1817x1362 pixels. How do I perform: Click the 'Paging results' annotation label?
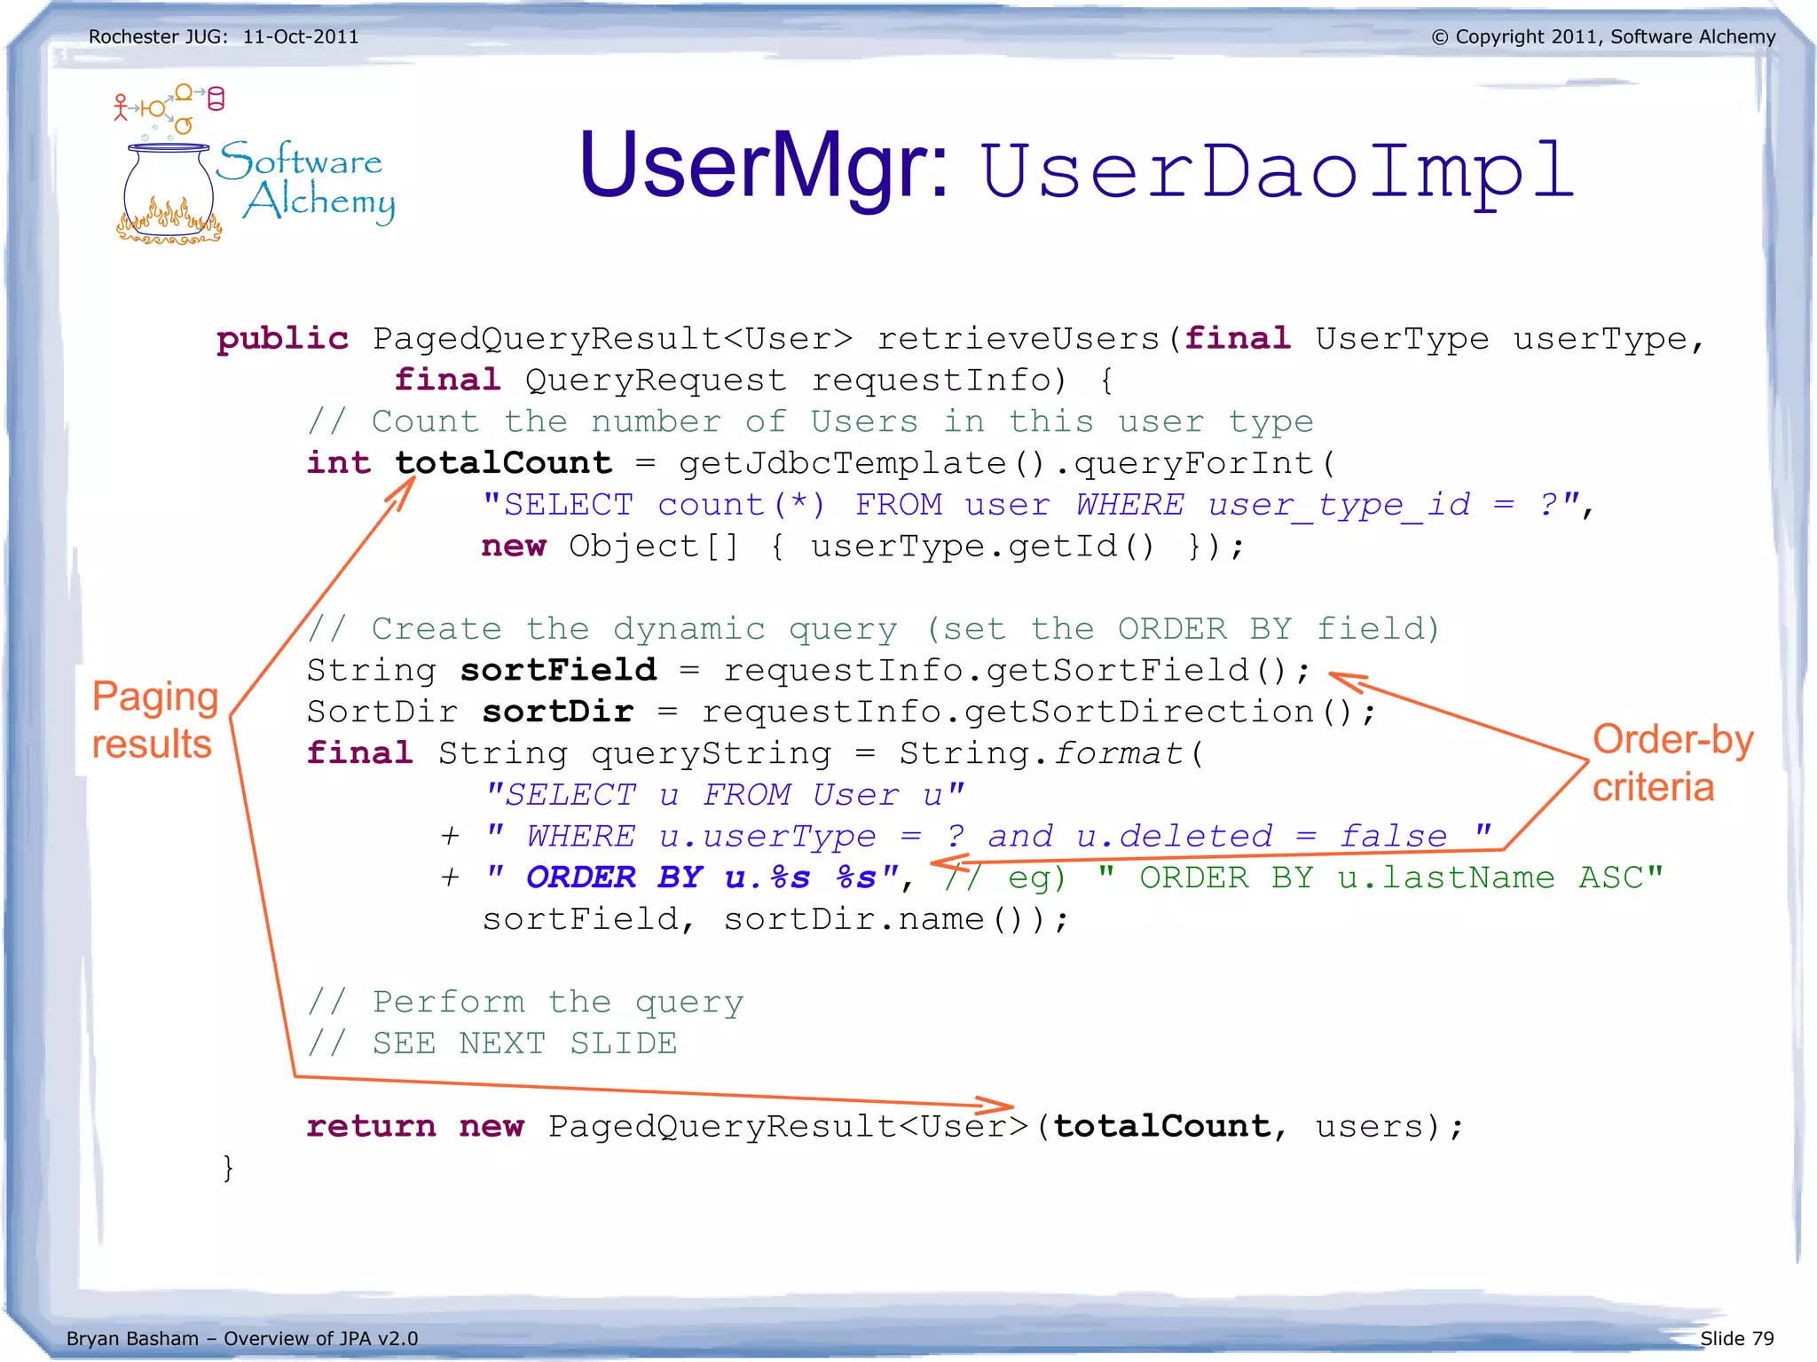(154, 720)
